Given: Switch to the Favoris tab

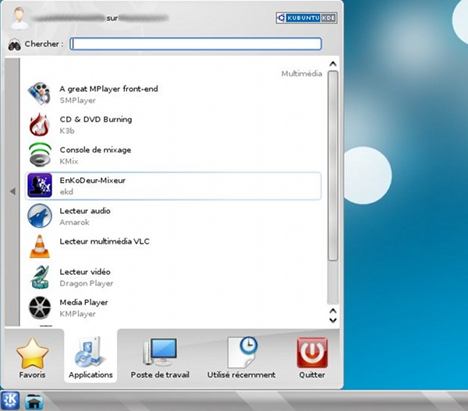Looking at the screenshot, I should coord(32,357).
